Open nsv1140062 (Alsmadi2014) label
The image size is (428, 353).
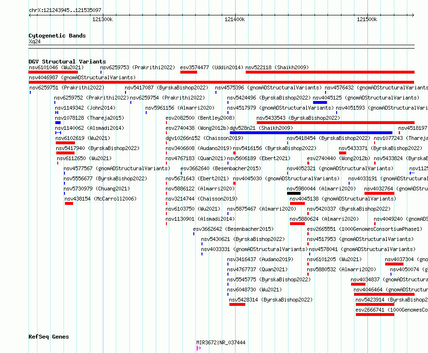click(89, 128)
